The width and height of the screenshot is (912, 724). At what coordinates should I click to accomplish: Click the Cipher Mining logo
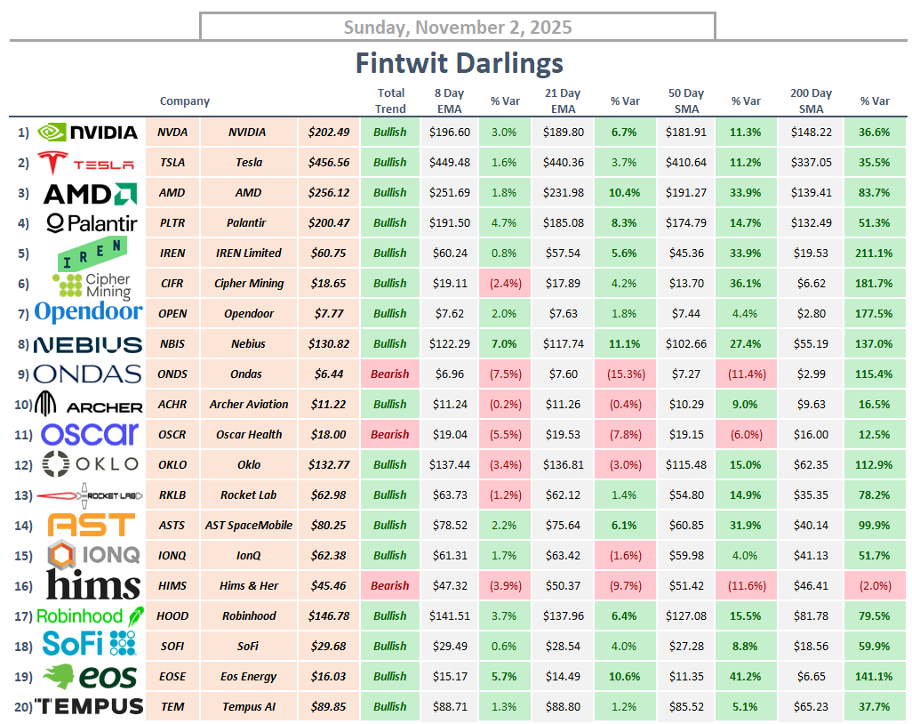pyautogui.click(x=92, y=286)
